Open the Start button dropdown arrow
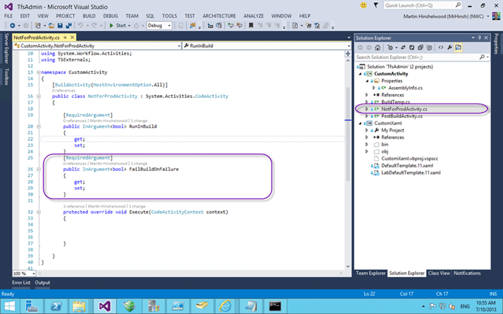Screen dimensions: 503x314 (130, 26)
